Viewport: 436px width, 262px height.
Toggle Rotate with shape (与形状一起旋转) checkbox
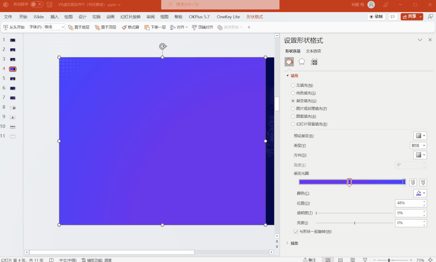point(296,231)
